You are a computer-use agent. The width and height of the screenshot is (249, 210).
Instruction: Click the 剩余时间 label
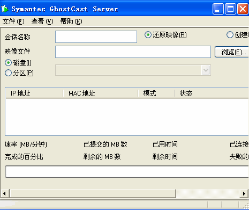(x=165, y=157)
